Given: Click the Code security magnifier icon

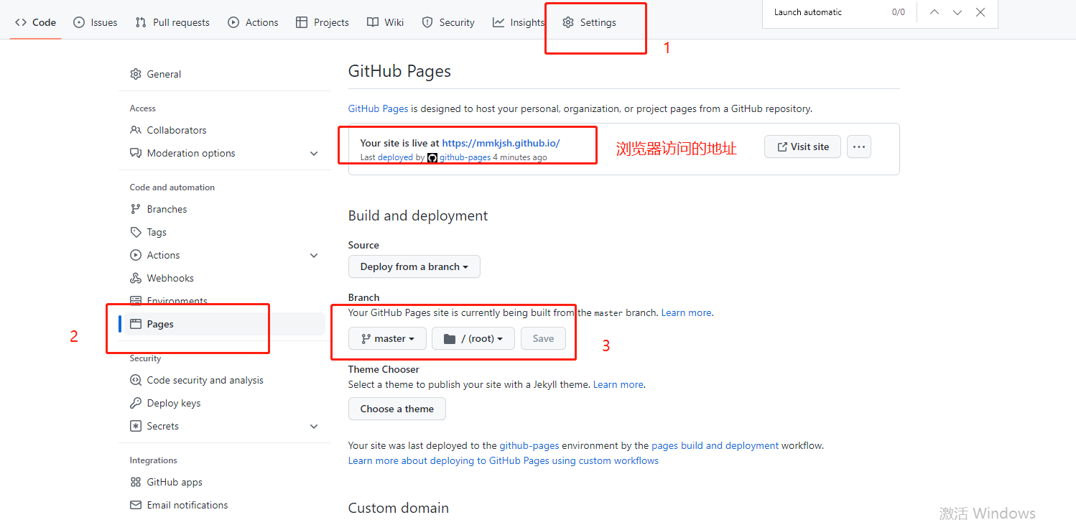Looking at the screenshot, I should (136, 380).
